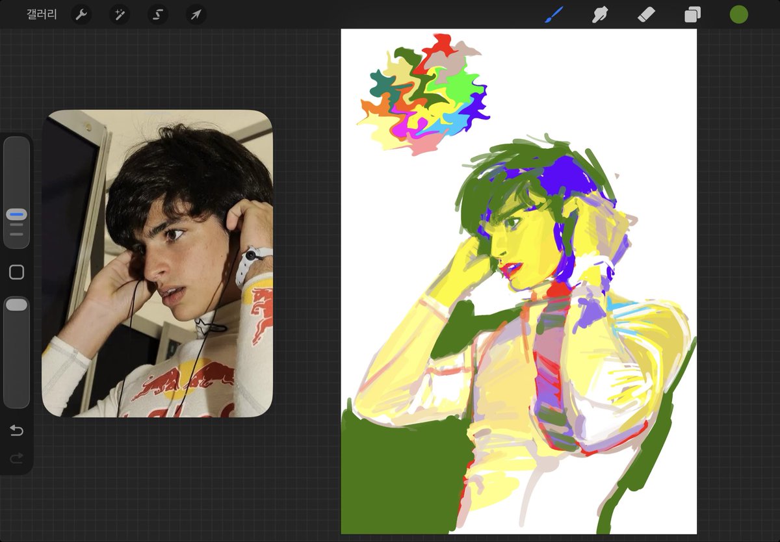
Task: Select the Smudge finger tool
Action: point(600,14)
